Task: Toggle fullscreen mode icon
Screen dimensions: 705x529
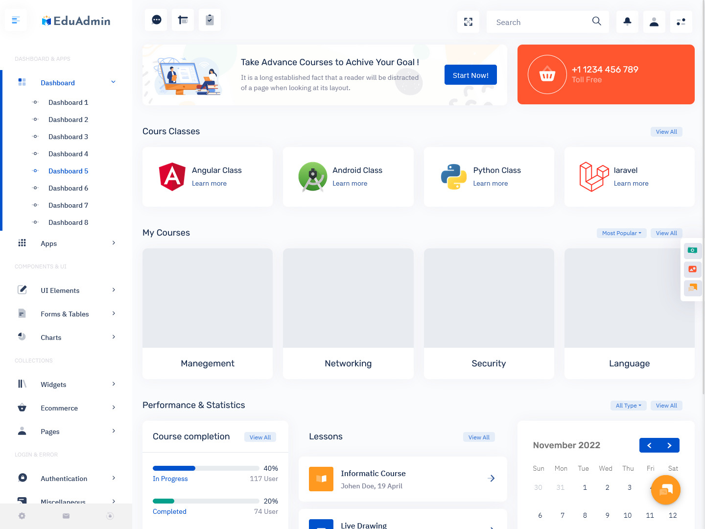Action: (x=468, y=22)
